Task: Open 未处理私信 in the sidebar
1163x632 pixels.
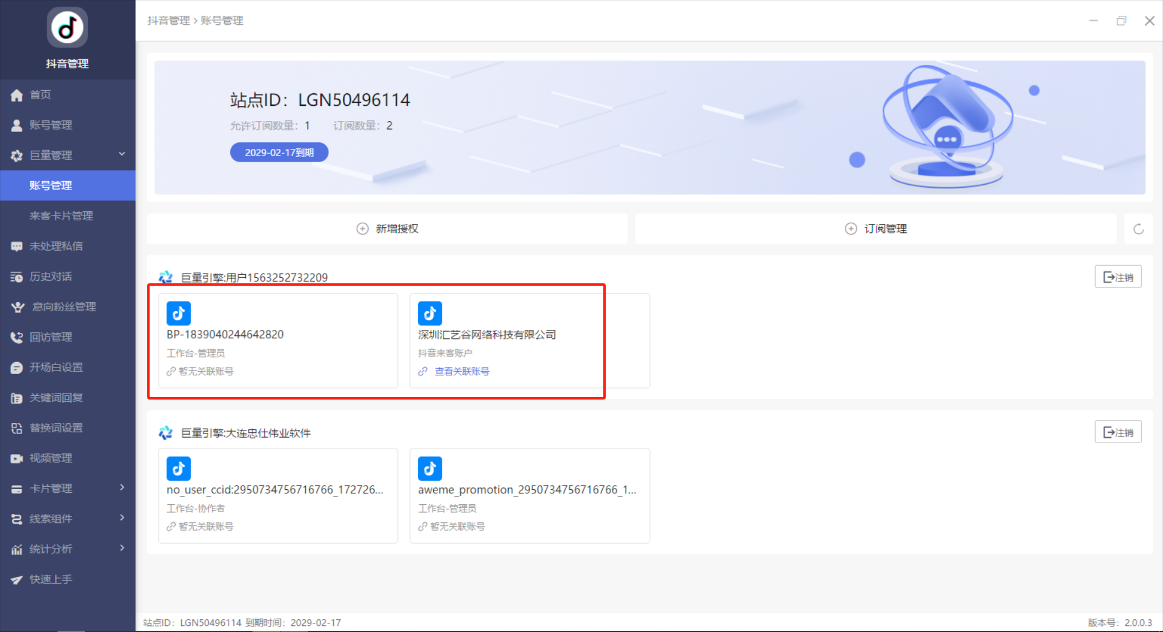Action: [56, 246]
